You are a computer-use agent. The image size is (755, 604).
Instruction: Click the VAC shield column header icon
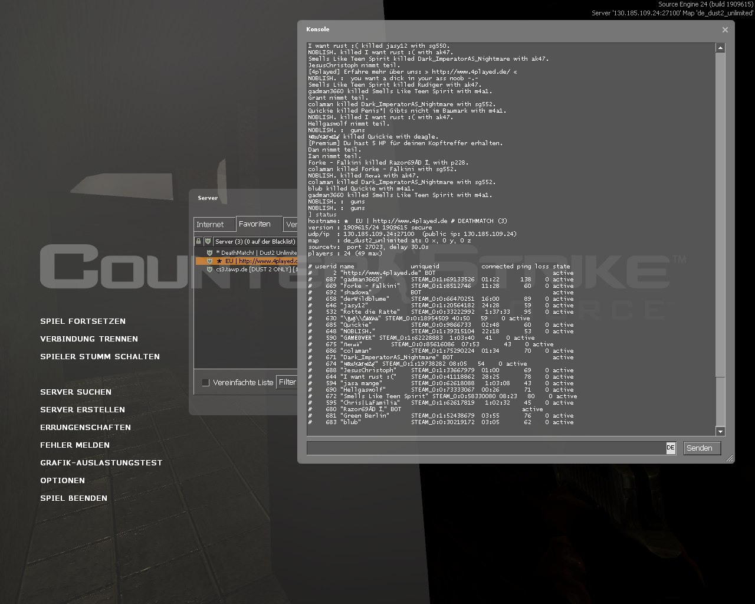coord(208,241)
